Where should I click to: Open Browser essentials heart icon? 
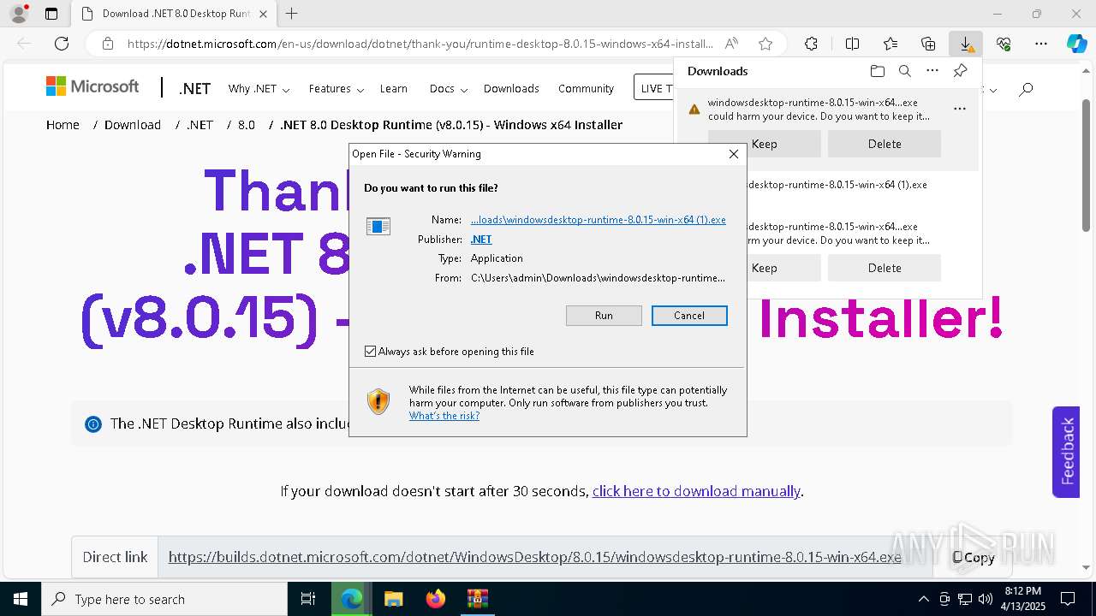[x=1004, y=44]
